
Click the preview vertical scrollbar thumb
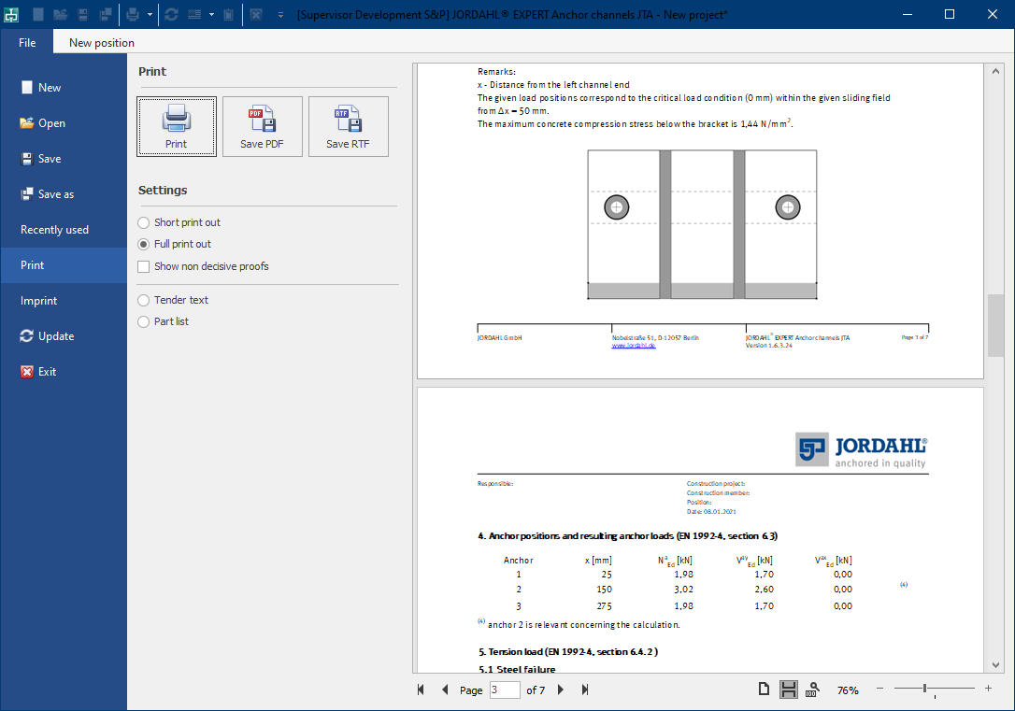click(995, 325)
